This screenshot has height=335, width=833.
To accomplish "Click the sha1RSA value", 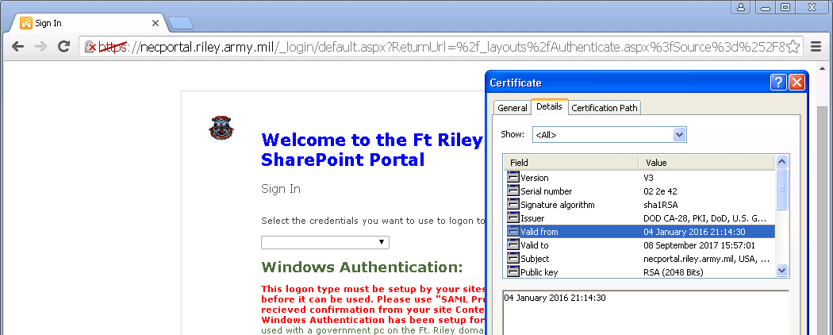I will pyautogui.click(x=660, y=205).
